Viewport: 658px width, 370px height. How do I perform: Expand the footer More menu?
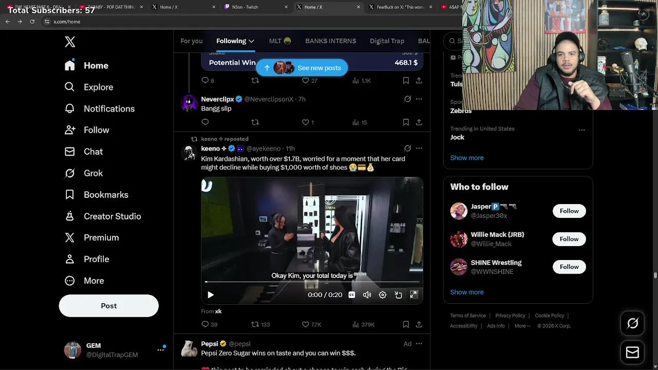[522, 326]
